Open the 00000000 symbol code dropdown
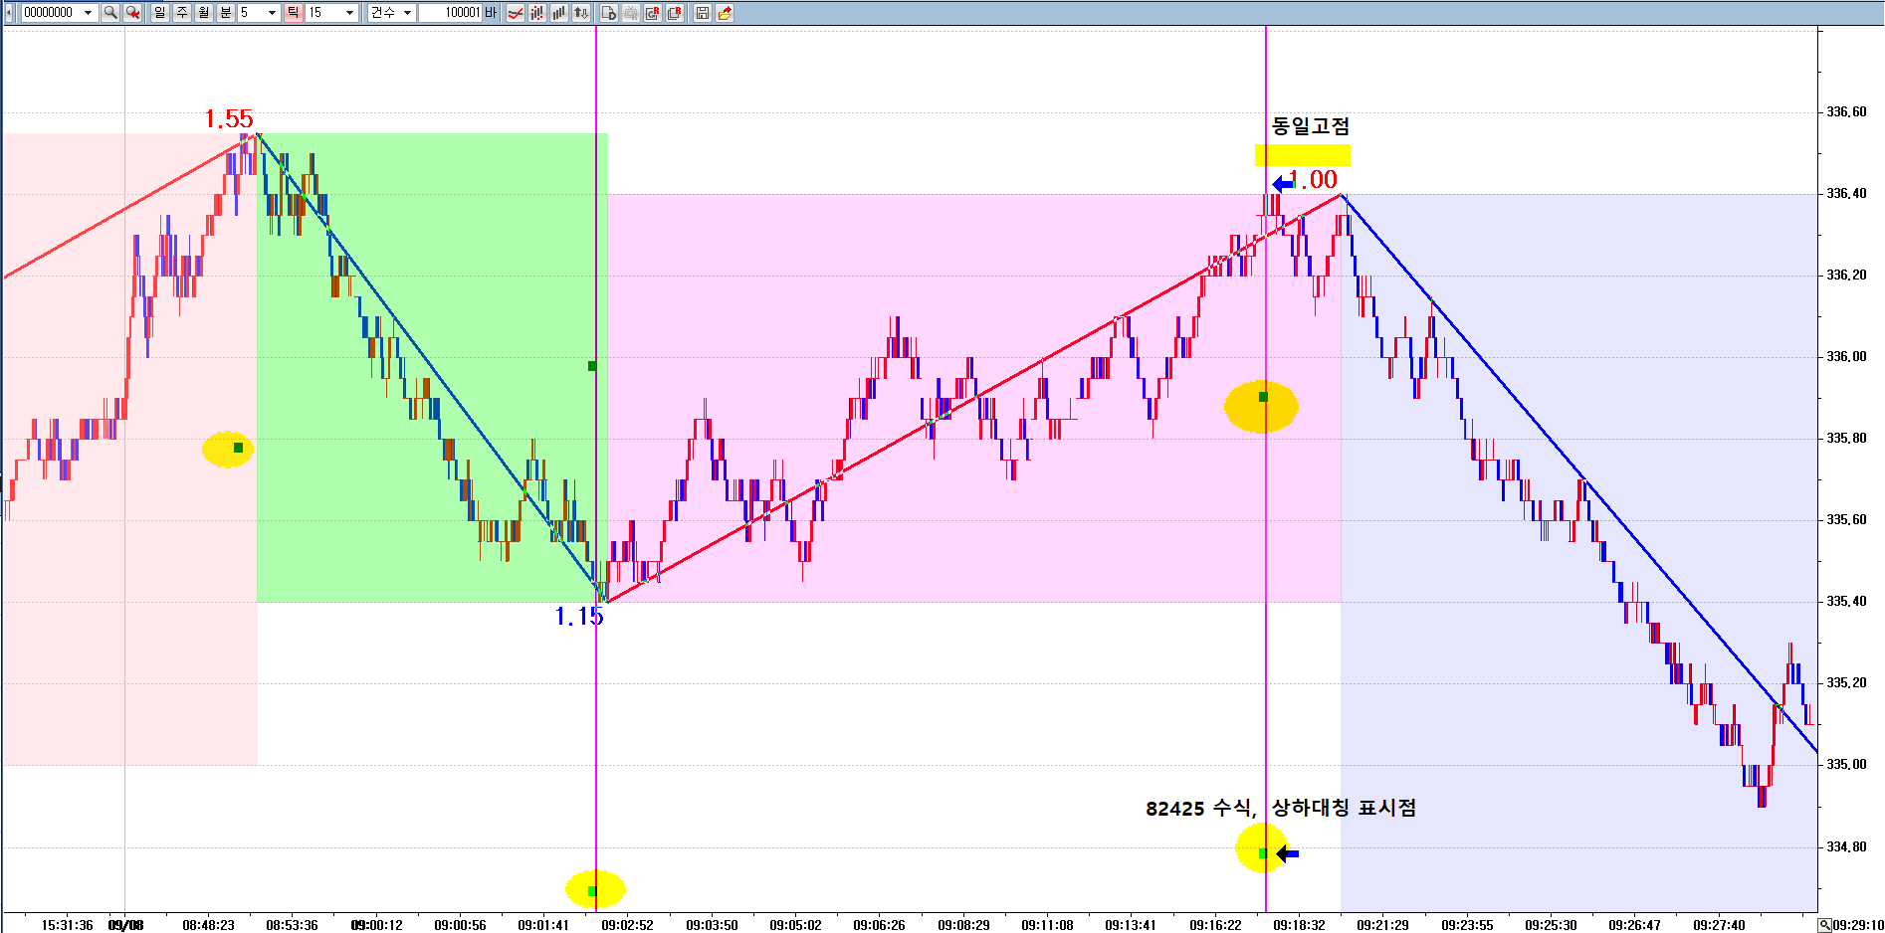This screenshot has height=933, width=1885. (x=88, y=13)
